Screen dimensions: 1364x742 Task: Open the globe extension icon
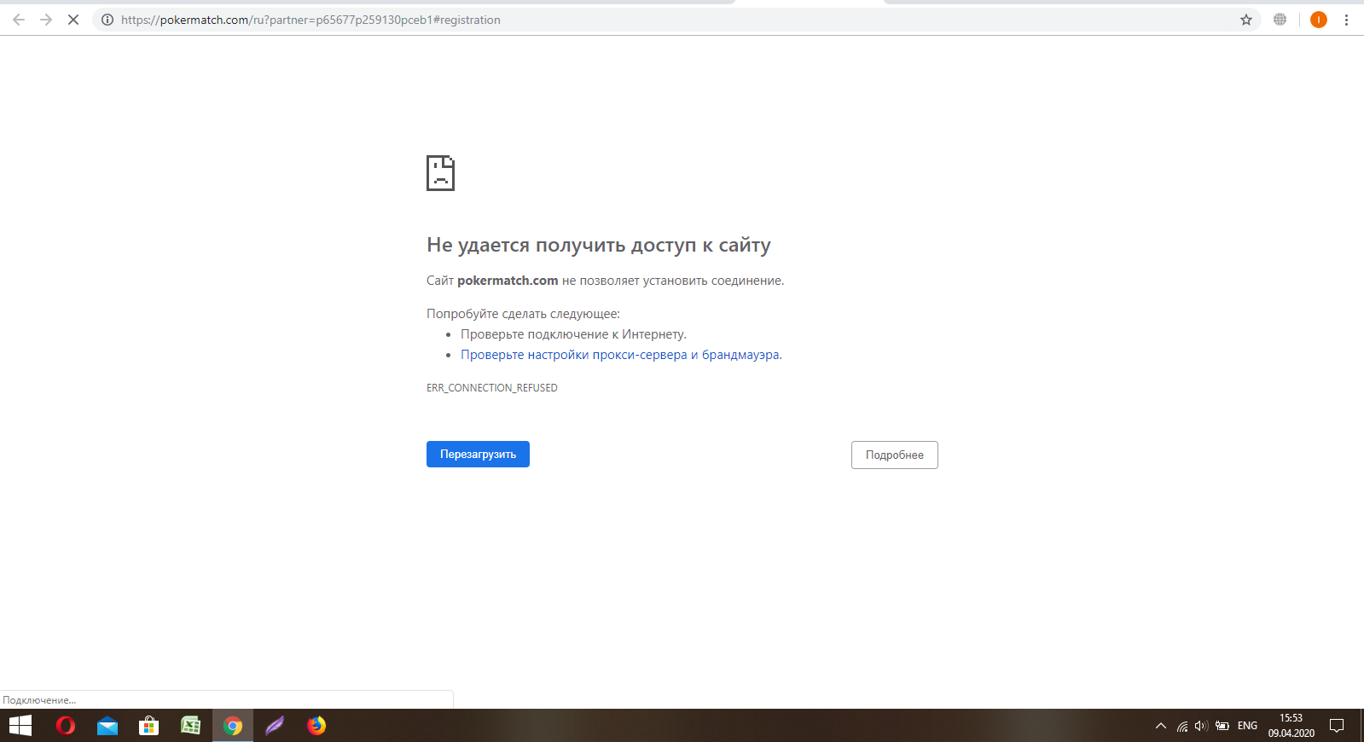(x=1280, y=20)
